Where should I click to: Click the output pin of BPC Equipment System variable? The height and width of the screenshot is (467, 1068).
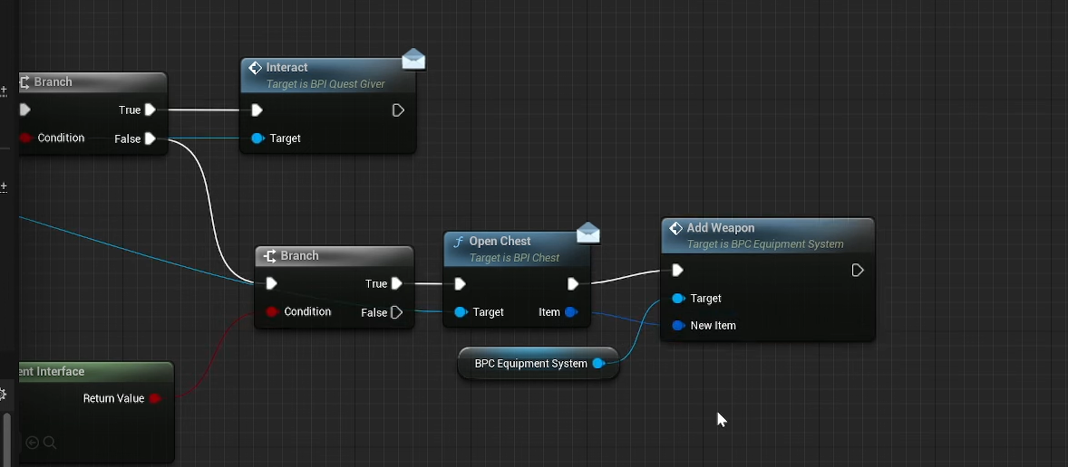[598, 364]
